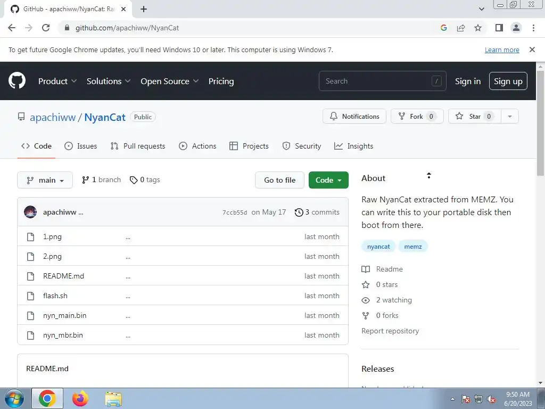The width and height of the screenshot is (545, 409).
Task: Click the Go to file button
Action: (x=279, y=180)
